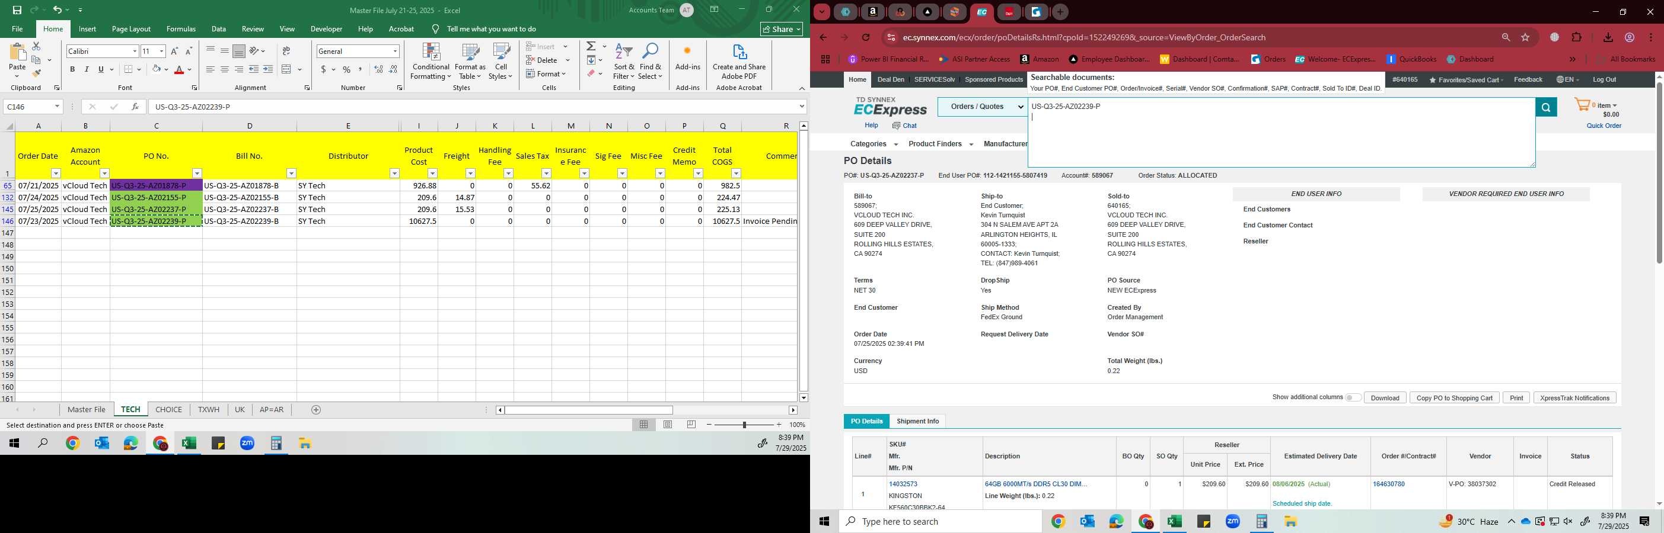Image resolution: width=1664 pixels, height=533 pixels.
Task: Click the ECExpress search magnifier button
Action: click(1546, 107)
